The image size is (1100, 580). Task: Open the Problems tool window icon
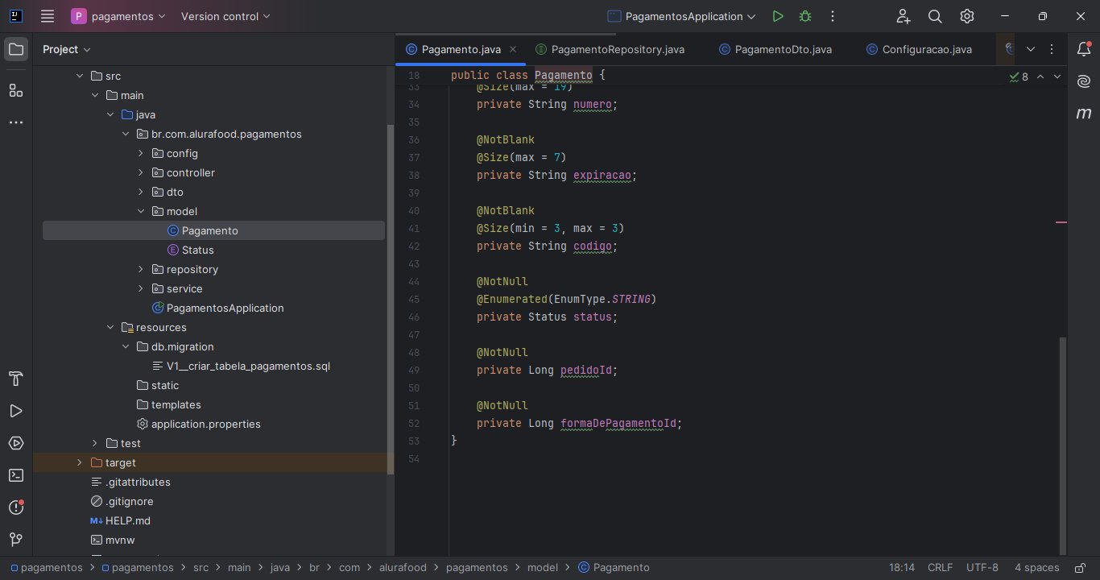[16, 507]
